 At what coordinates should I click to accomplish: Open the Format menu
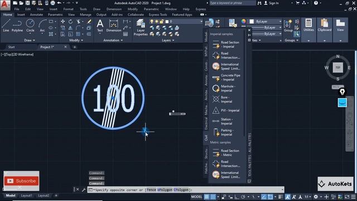pos(68,9)
